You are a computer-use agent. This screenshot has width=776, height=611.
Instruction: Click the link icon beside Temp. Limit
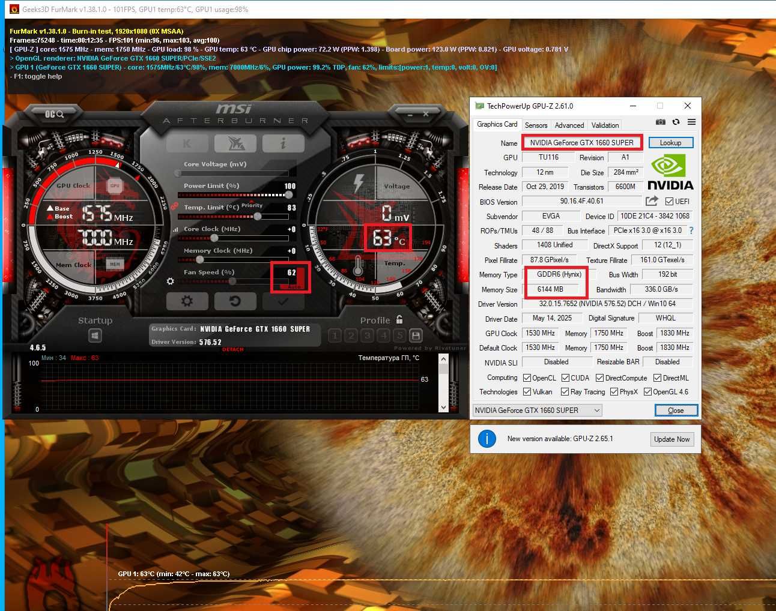click(175, 206)
